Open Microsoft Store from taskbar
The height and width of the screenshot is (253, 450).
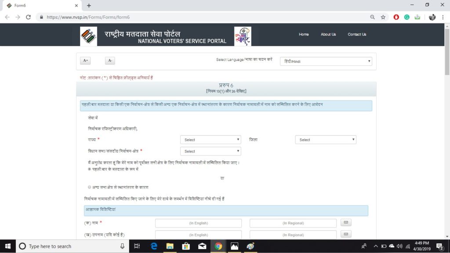(x=186, y=246)
